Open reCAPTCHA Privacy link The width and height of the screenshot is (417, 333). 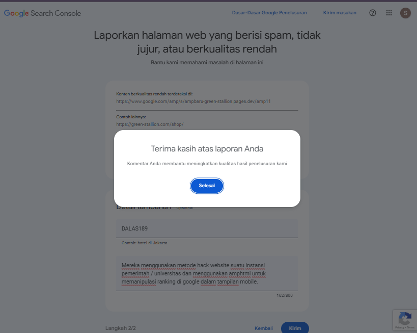[399, 327]
